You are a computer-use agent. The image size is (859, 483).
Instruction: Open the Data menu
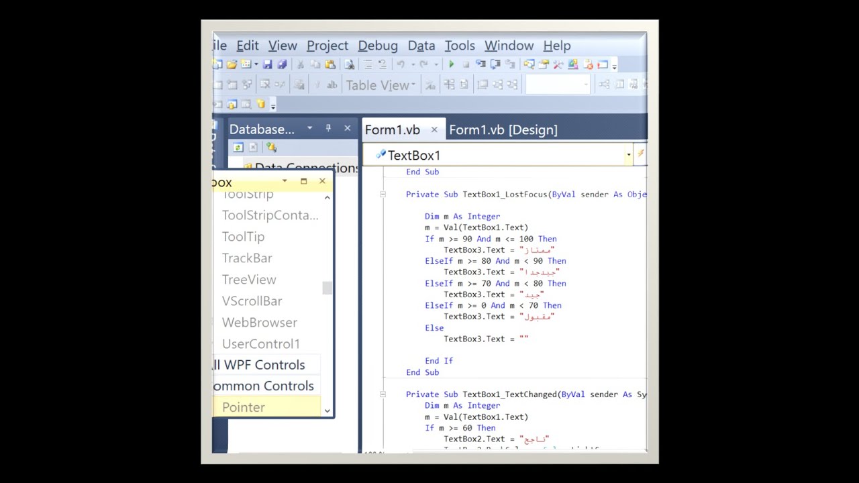(x=421, y=46)
